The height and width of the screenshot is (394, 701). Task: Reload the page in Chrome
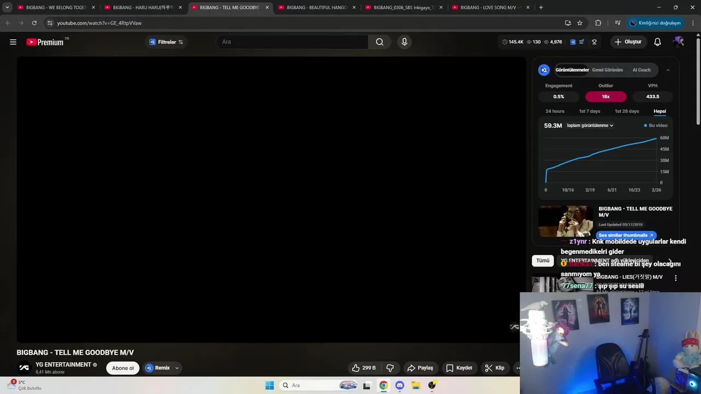coord(34,23)
